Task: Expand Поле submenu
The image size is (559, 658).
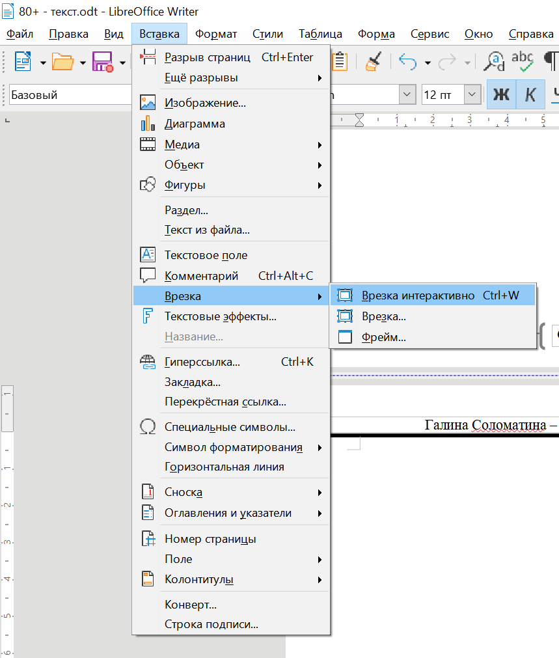Action: [231, 559]
